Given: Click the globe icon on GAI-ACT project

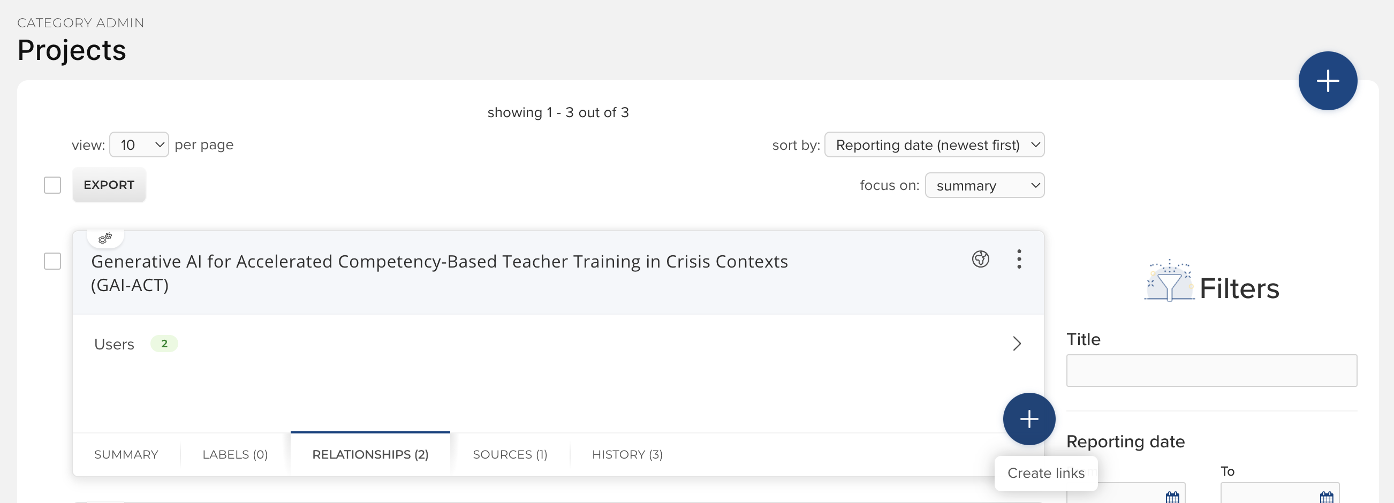Looking at the screenshot, I should (x=980, y=259).
